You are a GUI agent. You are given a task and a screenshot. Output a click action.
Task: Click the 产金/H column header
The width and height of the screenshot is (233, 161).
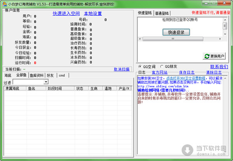[x=124, y=88]
